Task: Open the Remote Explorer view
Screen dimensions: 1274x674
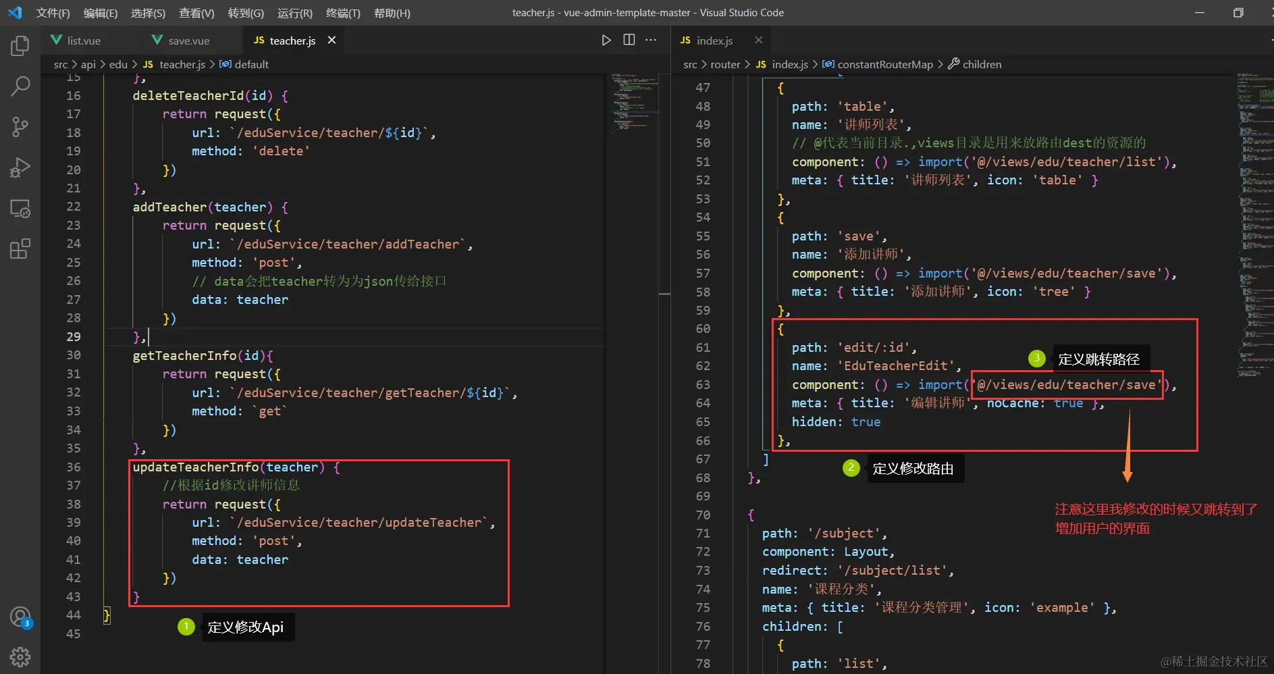Action: [20, 209]
